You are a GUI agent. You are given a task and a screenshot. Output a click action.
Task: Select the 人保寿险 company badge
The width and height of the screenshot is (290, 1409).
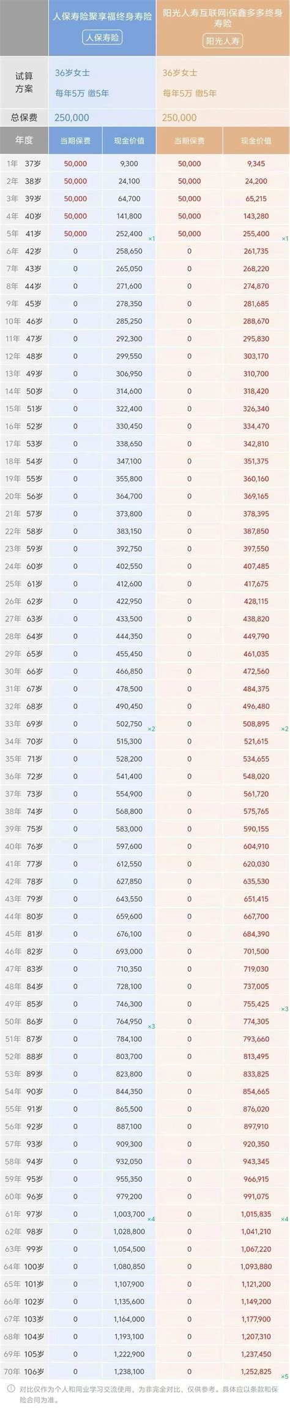pyautogui.click(x=102, y=38)
